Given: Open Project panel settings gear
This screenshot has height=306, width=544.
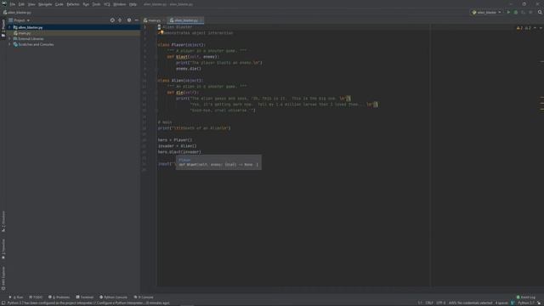Looking at the screenshot, I should point(129,20).
